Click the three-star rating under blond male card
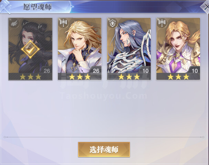The width and height of the screenshot is (209, 165). [80, 77]
